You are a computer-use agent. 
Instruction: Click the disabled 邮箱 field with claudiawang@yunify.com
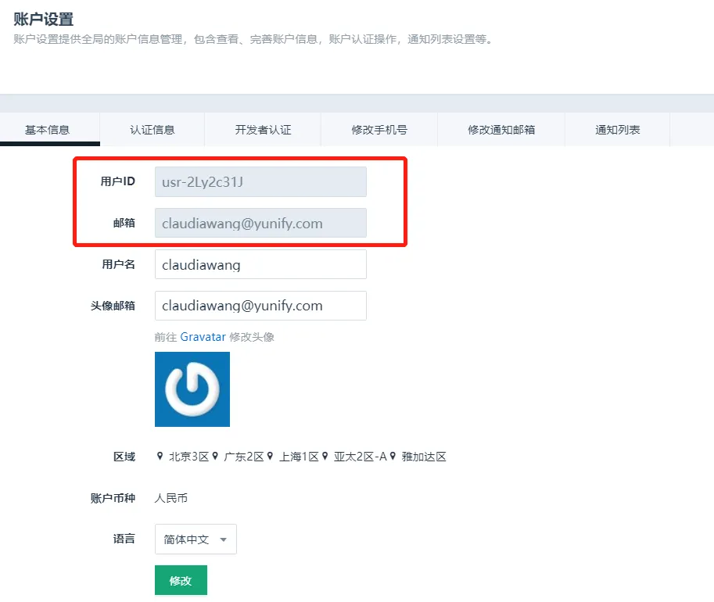260,223
